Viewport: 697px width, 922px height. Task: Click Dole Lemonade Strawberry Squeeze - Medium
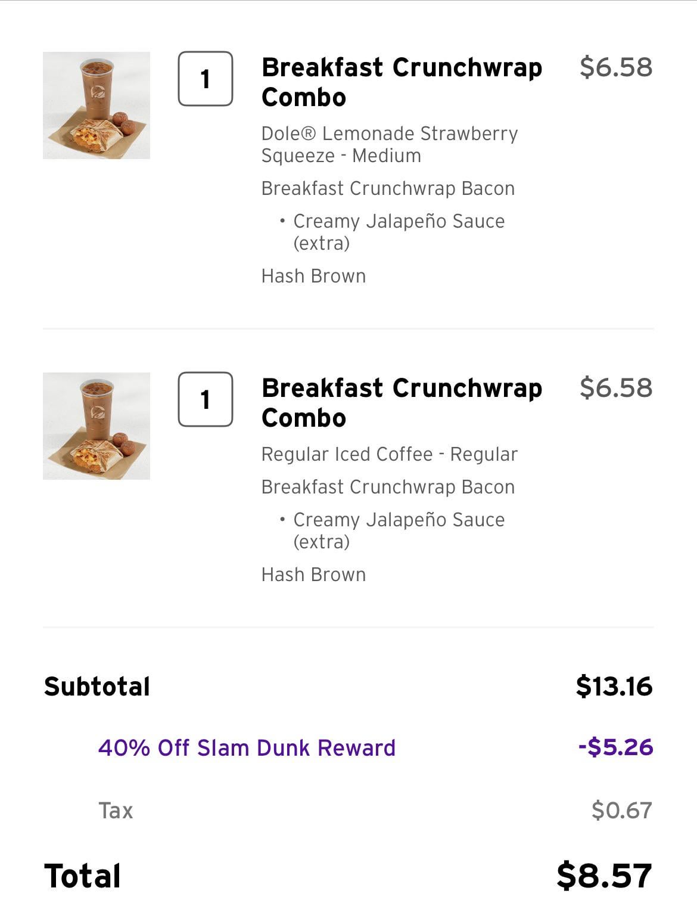389,144
